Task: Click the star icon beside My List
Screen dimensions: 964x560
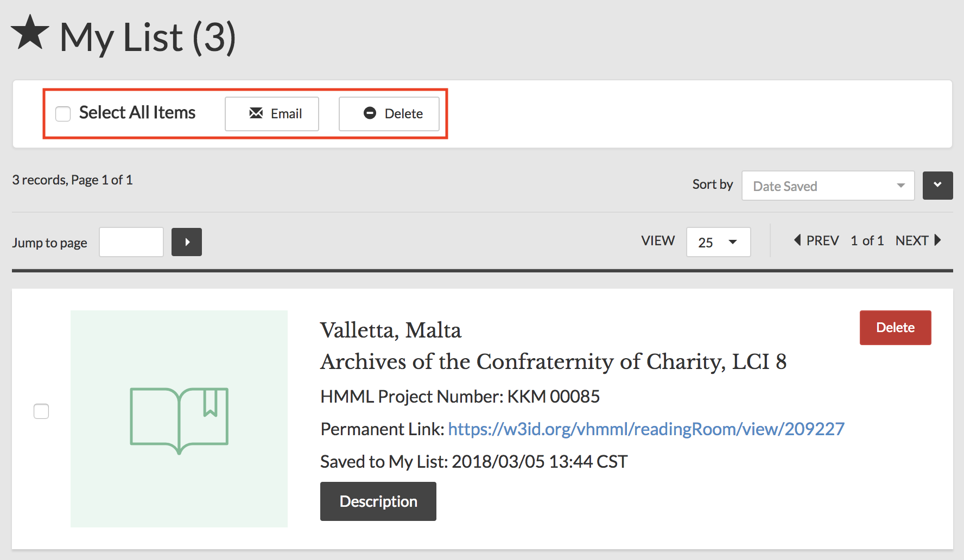Action: pyautogui.click(x=30, y=33)
